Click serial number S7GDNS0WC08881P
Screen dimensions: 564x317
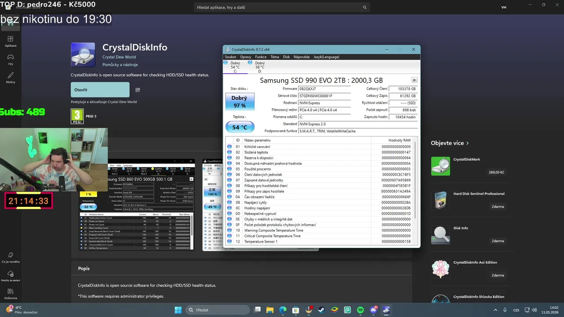[325, 96]
